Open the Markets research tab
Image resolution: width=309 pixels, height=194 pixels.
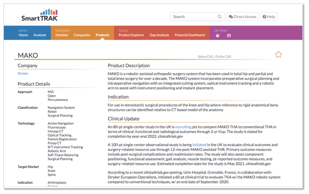62,35
